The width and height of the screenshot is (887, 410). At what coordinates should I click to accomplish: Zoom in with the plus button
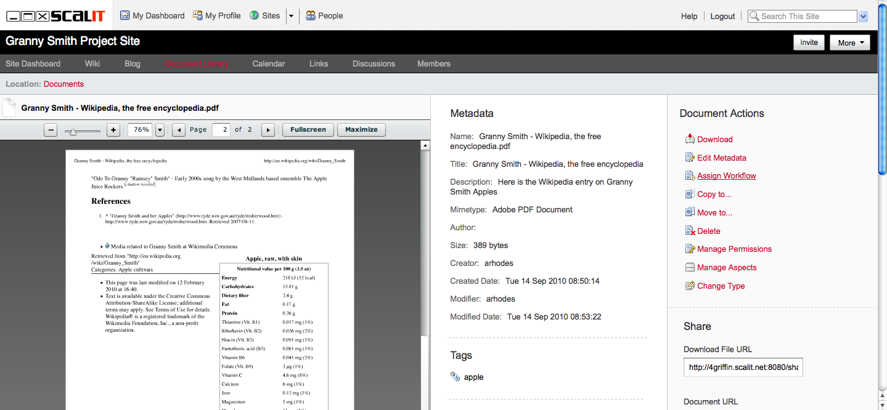tap(113, 130)
